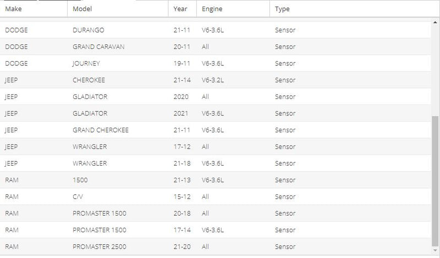
Task: Click the scrollbar up arrow
Action: (435, 22)
